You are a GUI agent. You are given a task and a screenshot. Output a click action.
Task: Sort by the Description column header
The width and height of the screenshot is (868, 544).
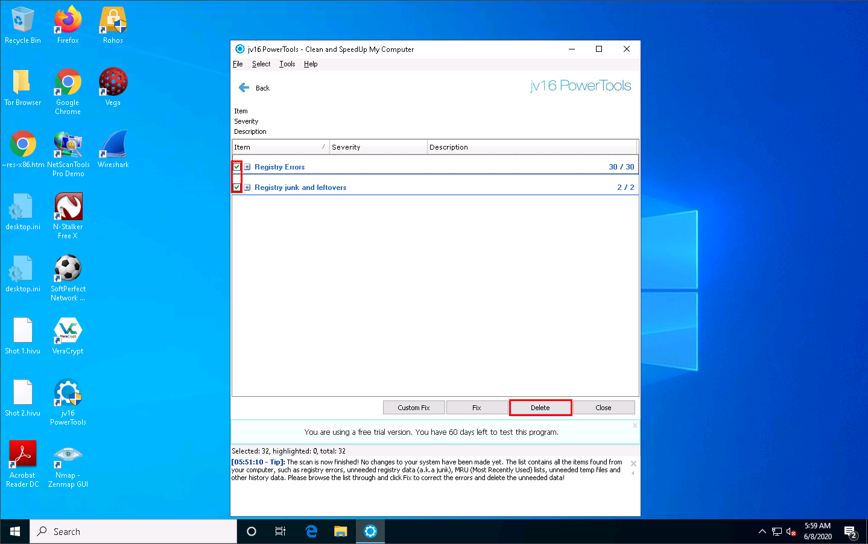tap(532, 147)
